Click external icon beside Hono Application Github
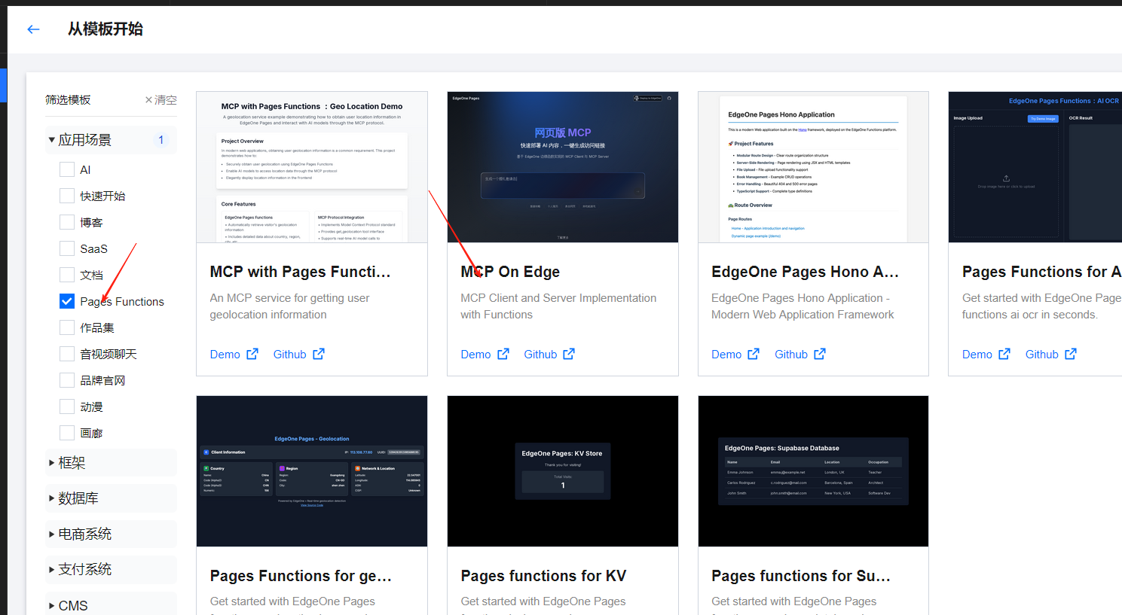This screenshot has width=1122, height=615. tap(820, 354)
